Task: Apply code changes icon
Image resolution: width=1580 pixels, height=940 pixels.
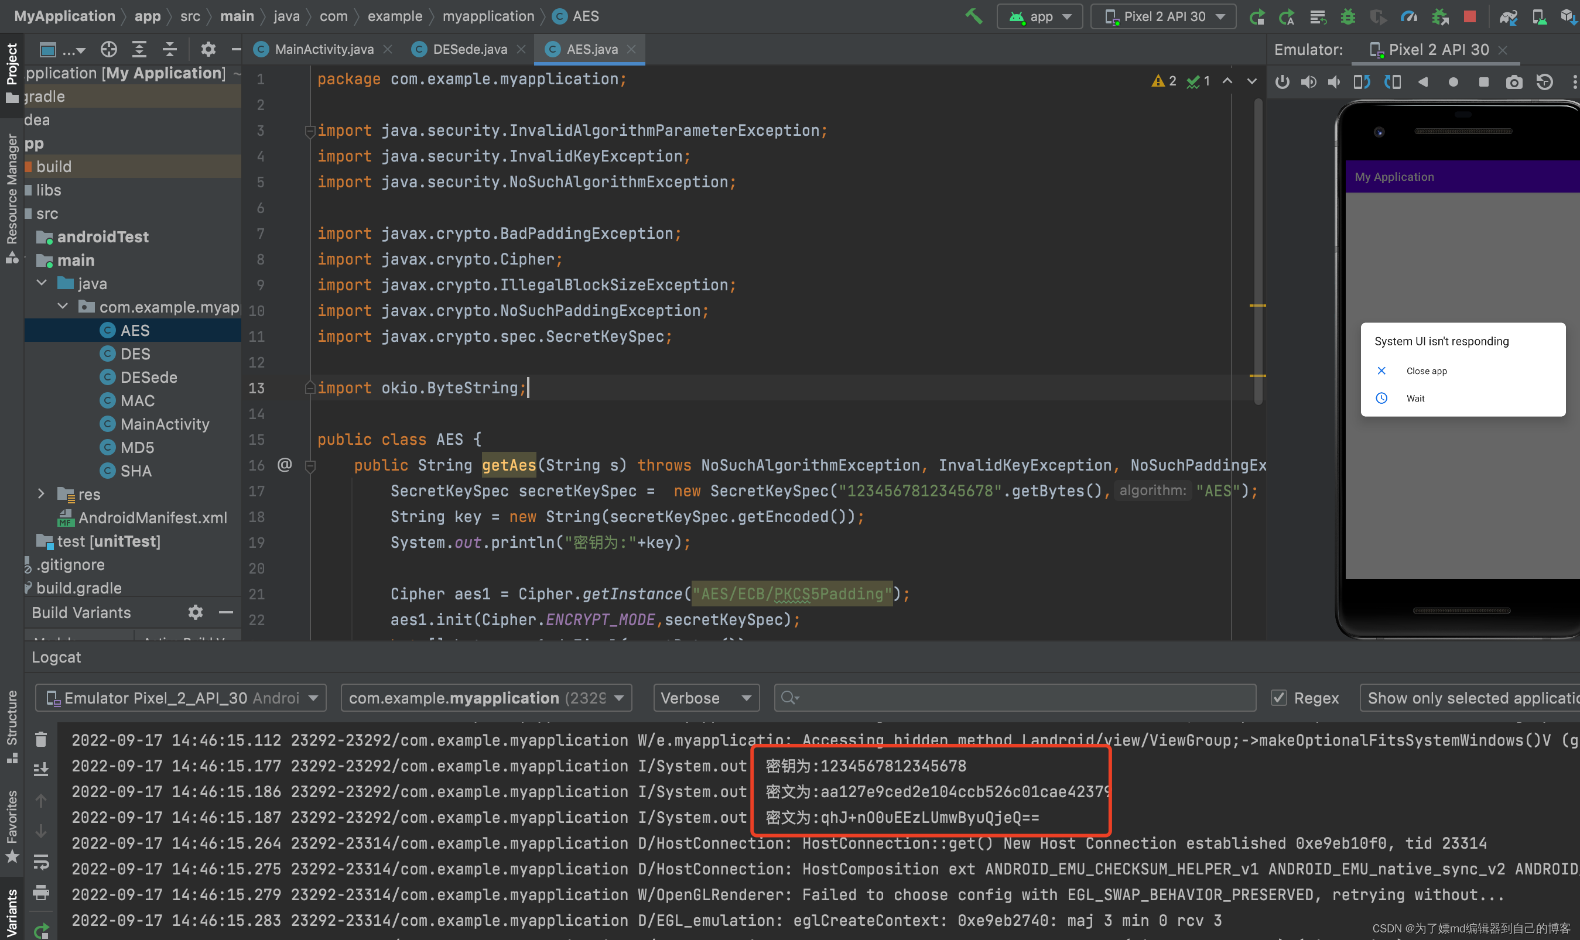Action: tap(1318, 16)
